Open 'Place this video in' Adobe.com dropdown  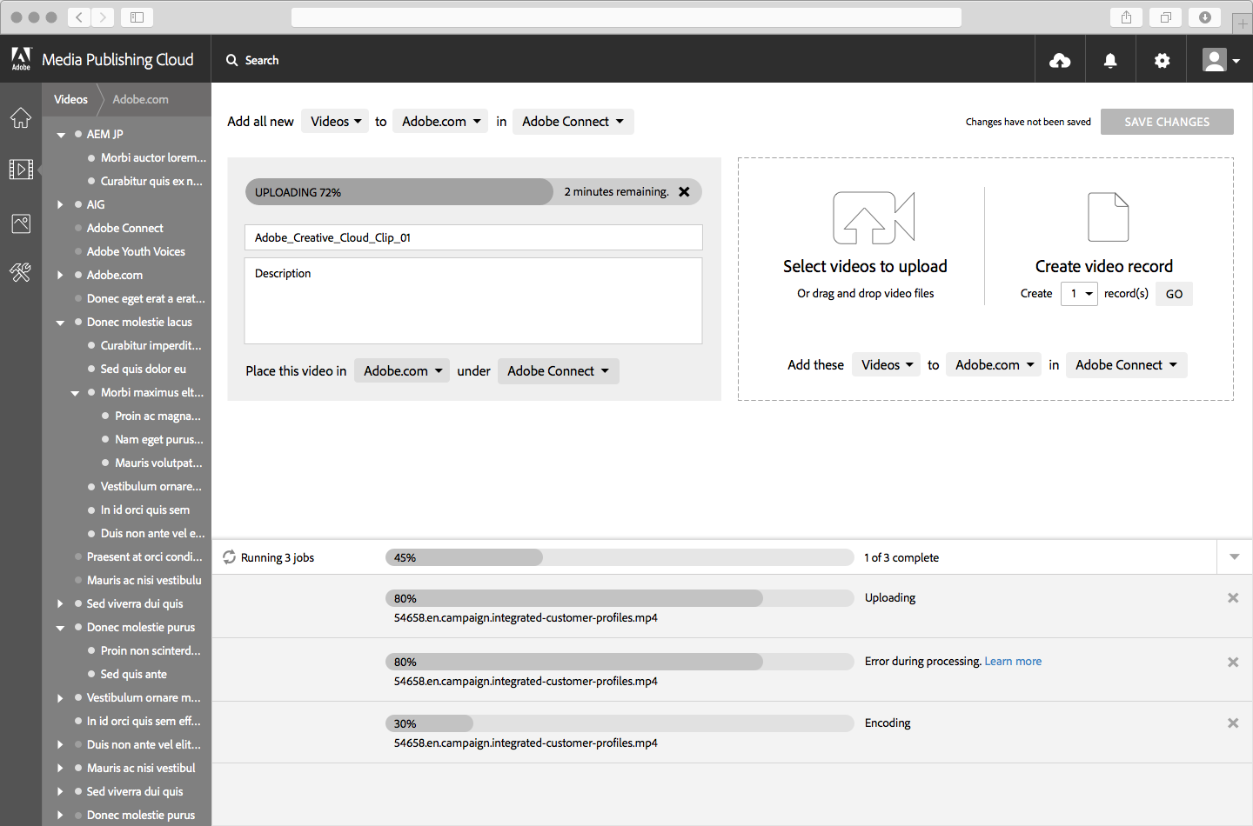(402, 371)
